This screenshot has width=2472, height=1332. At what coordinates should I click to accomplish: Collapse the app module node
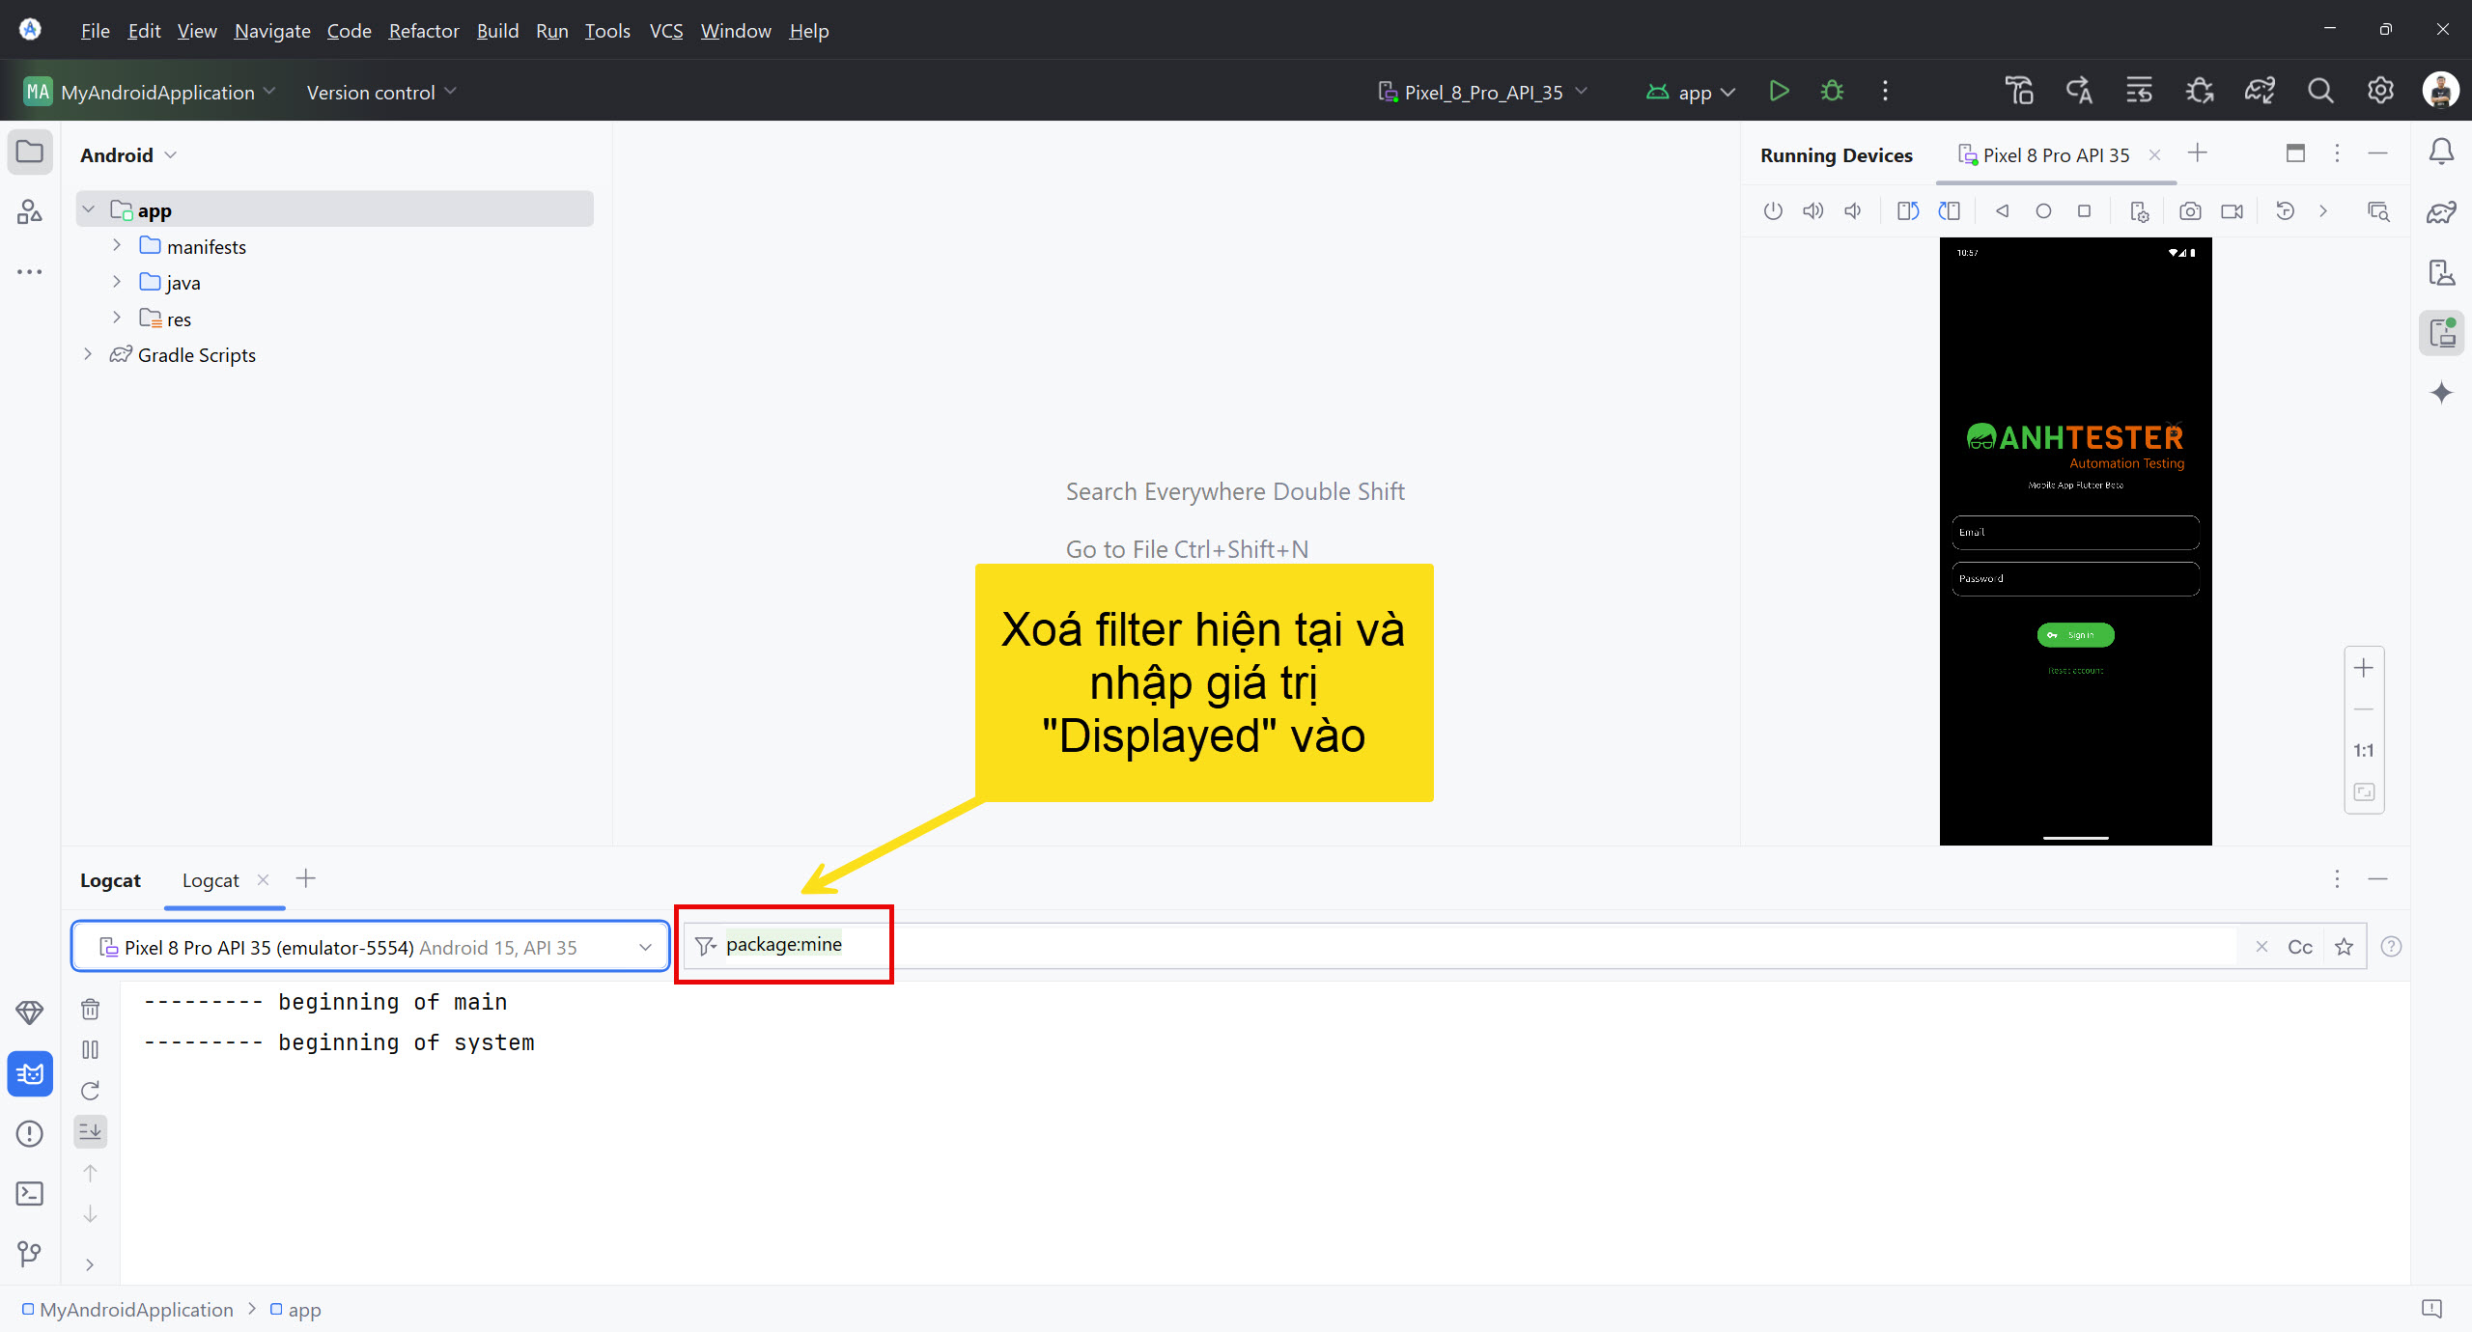(x=88, y=209)
